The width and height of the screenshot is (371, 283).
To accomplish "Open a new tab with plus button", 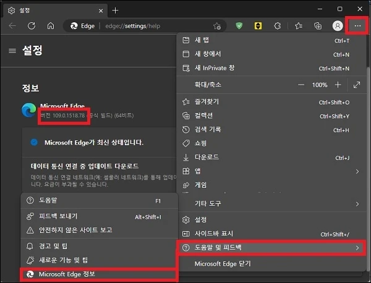I will pos(115,11).
